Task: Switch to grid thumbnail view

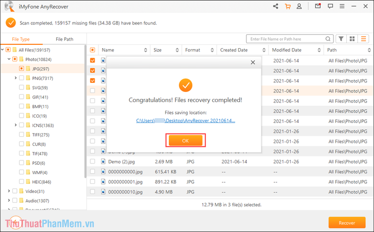Action: (352, 38)
